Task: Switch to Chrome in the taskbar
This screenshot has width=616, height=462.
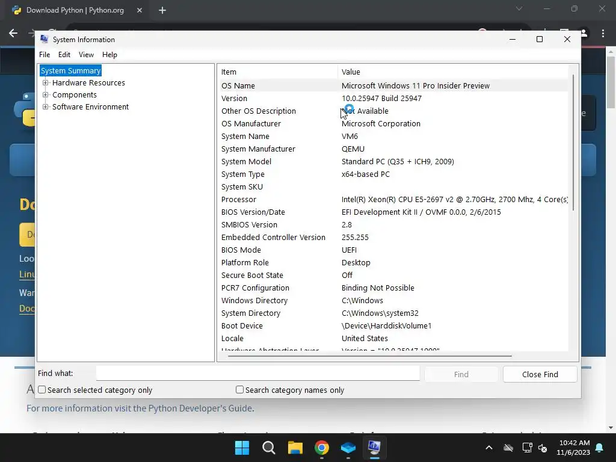Action: click(322, 448)
